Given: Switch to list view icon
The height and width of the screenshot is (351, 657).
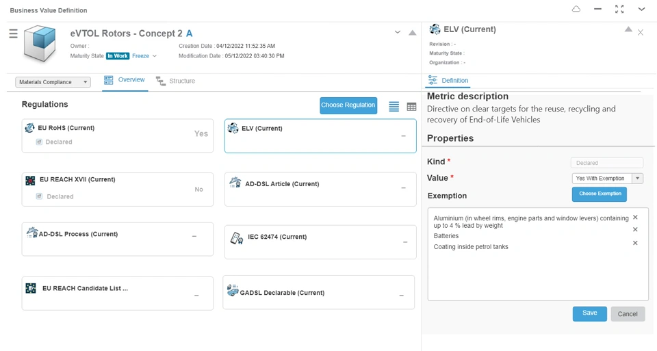Looking at the screenshot, I should point(394,107).
